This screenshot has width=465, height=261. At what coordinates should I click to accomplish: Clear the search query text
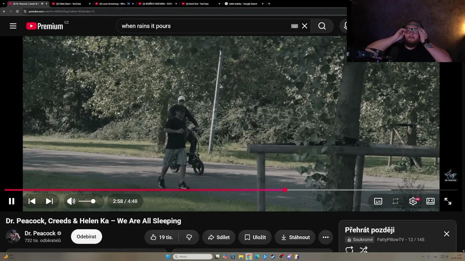(x=304, y=26)
